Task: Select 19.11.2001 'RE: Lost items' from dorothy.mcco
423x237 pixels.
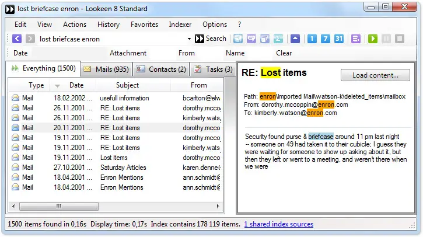Action: [116, 138]
